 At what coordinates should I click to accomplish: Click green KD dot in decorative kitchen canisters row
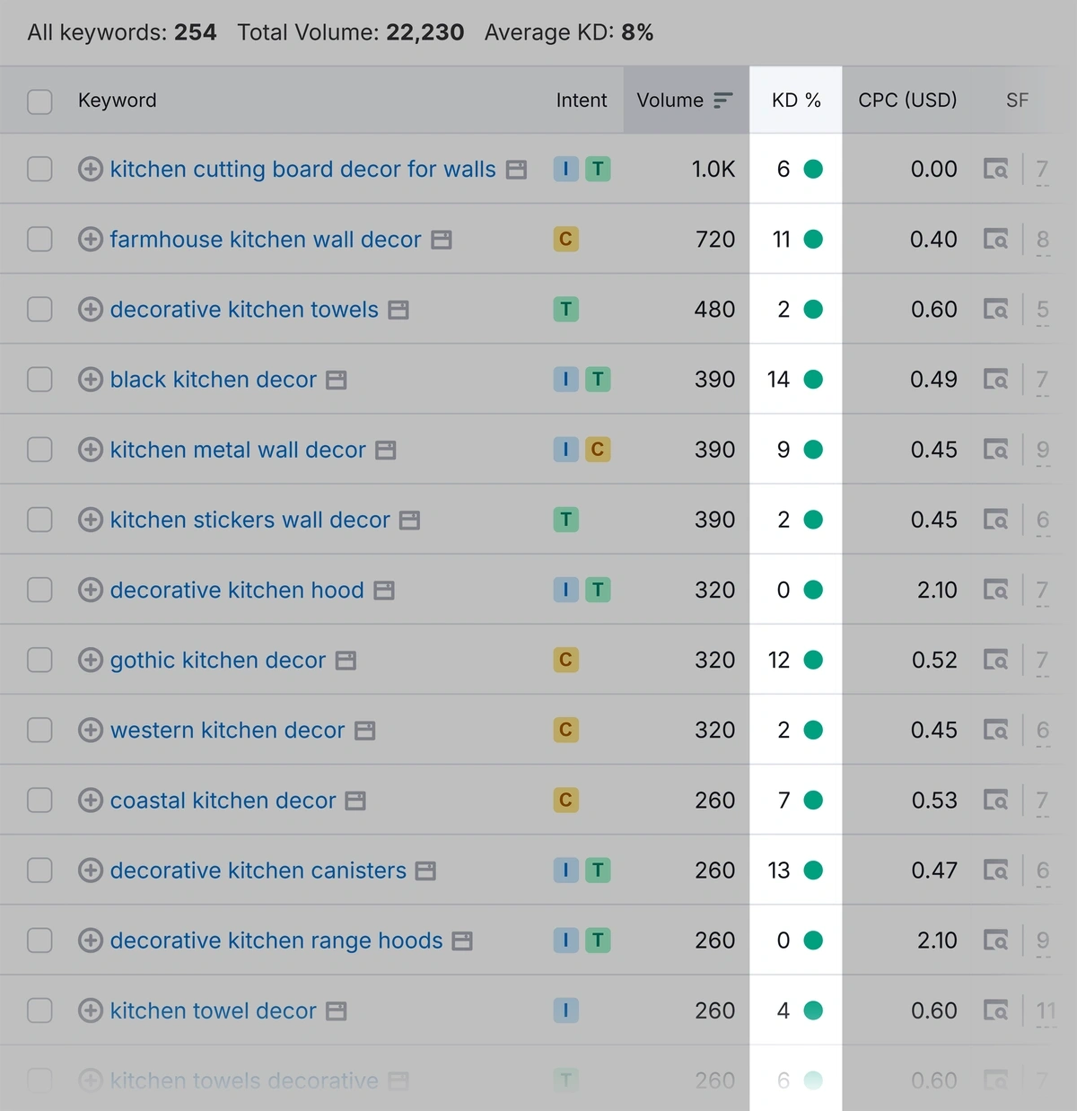click(813, 870)
